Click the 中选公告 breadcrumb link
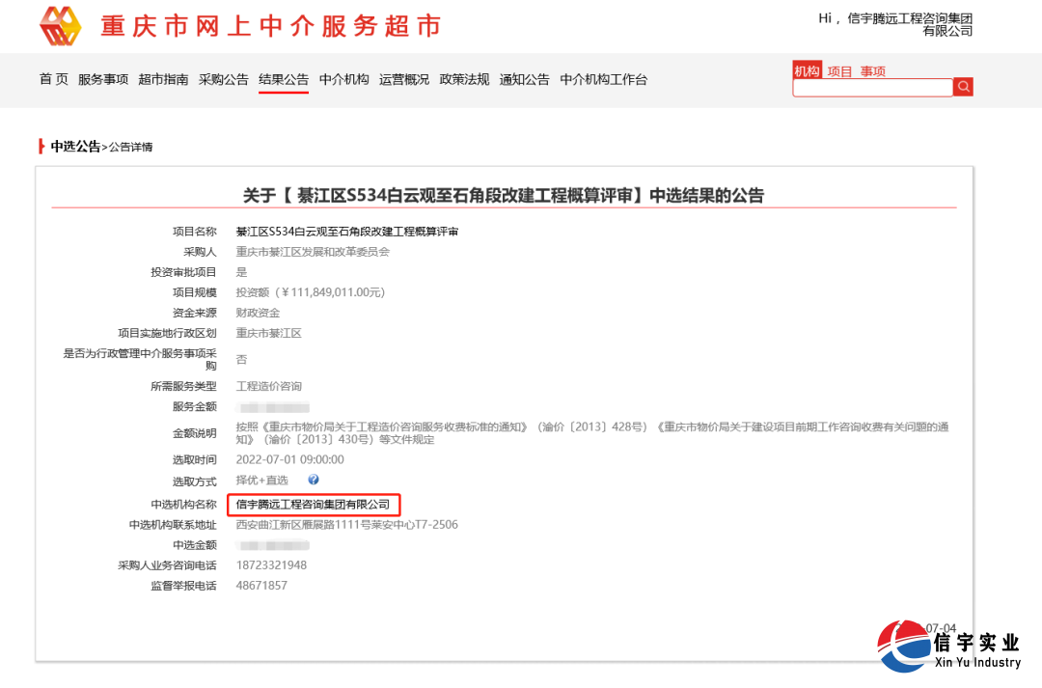1042x688 pixels. 75,146
